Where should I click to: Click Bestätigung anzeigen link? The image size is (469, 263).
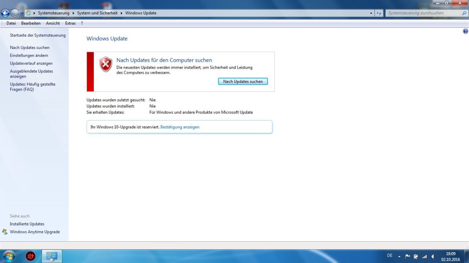click(x=180, y=127)
